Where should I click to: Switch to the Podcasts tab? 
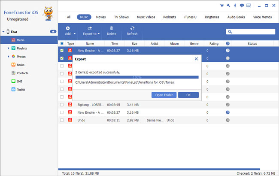170,17
